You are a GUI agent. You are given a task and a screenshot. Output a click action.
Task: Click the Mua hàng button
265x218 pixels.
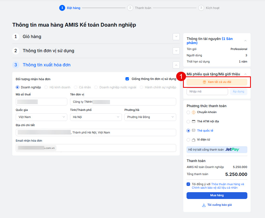pos(217,195)
